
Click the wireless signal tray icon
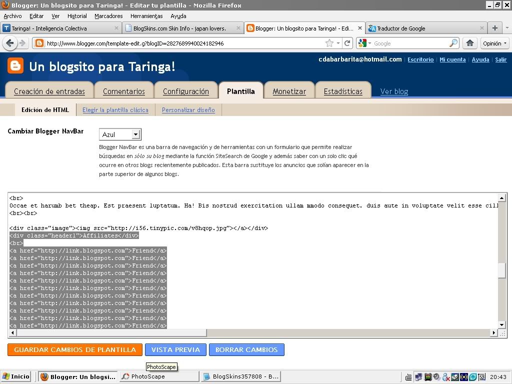click(x=463, y=377)
